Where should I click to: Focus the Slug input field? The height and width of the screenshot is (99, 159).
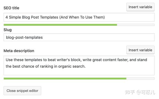(79, 37)
